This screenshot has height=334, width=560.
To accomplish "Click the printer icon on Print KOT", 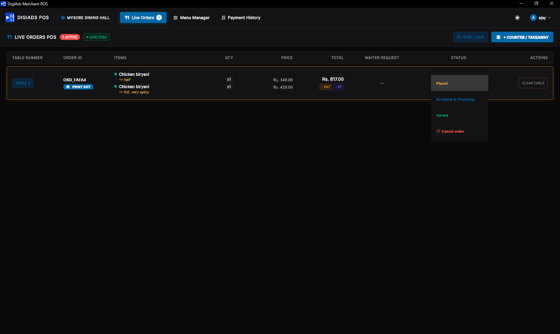I will coord(68,87).
